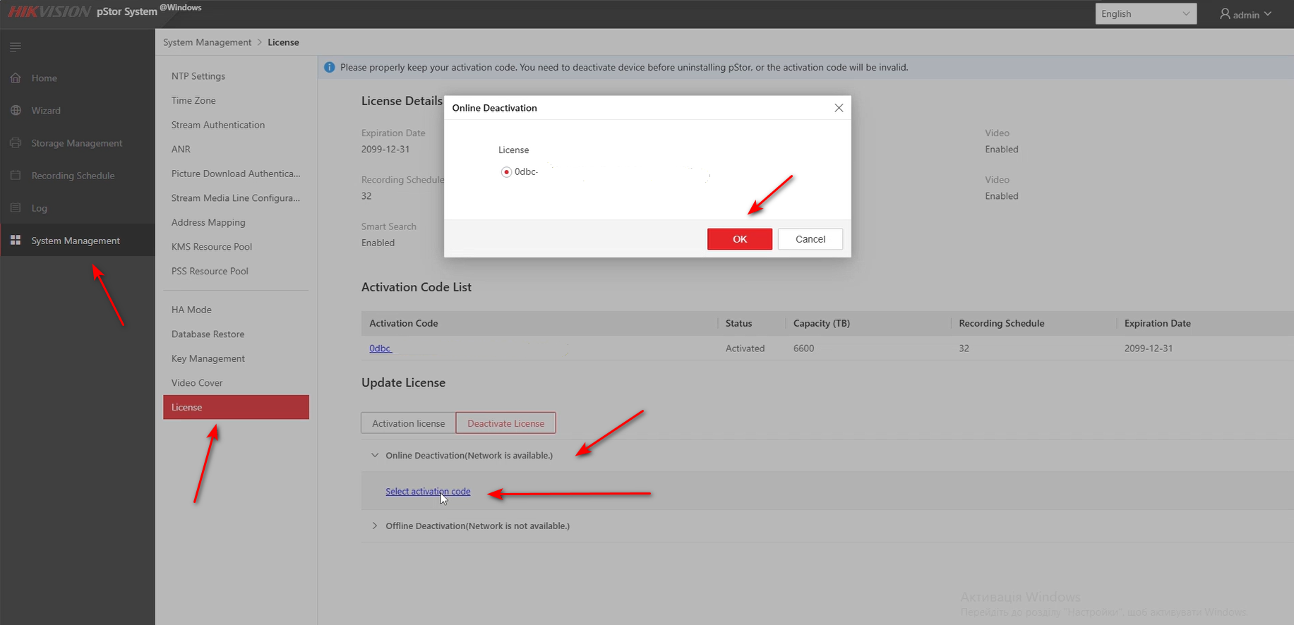Open the English language dropdown
This screenshot has height=625, width=1294.
click(1145, 14)
